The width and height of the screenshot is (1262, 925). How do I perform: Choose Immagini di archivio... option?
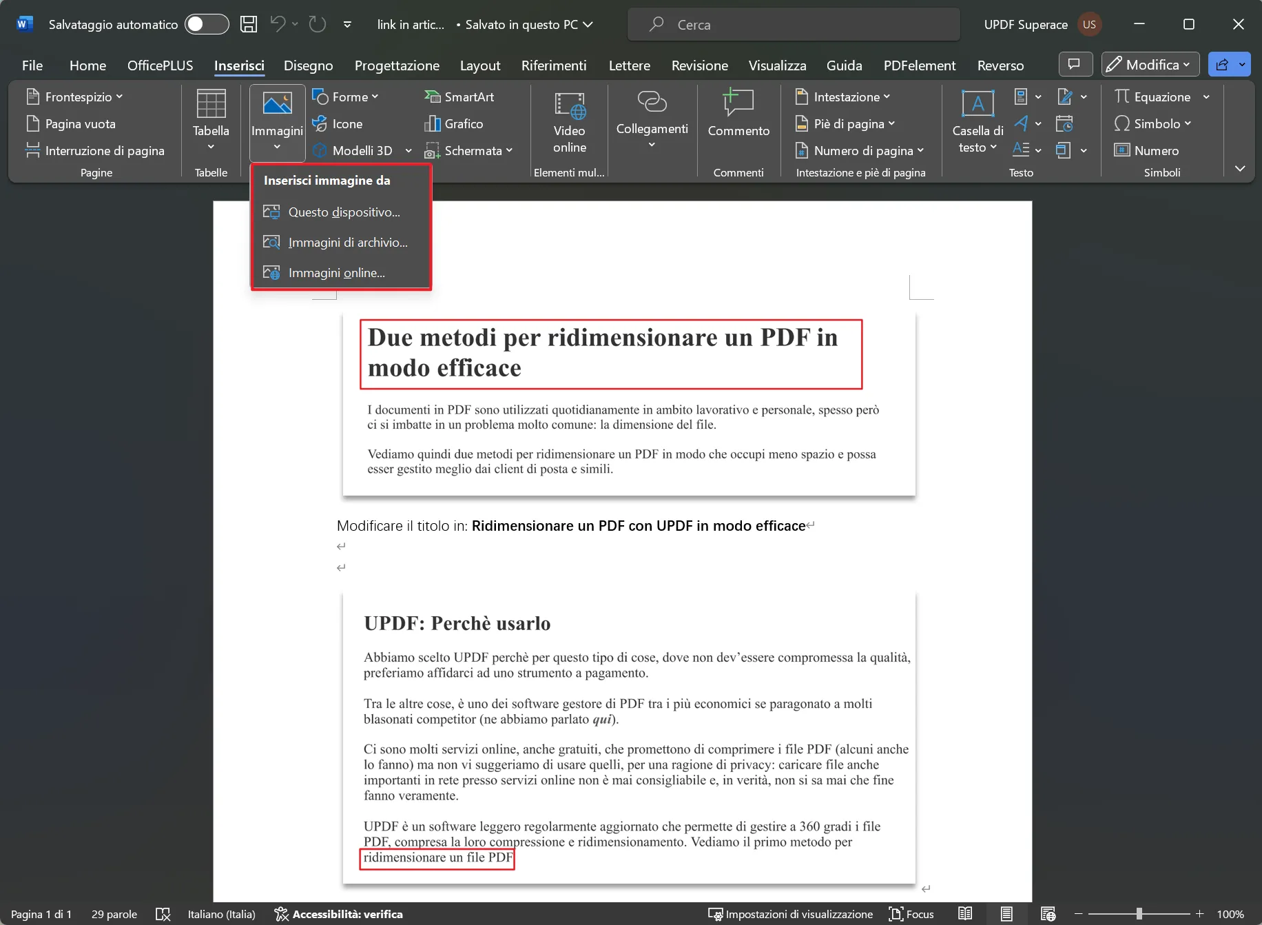tap(341, 243)
